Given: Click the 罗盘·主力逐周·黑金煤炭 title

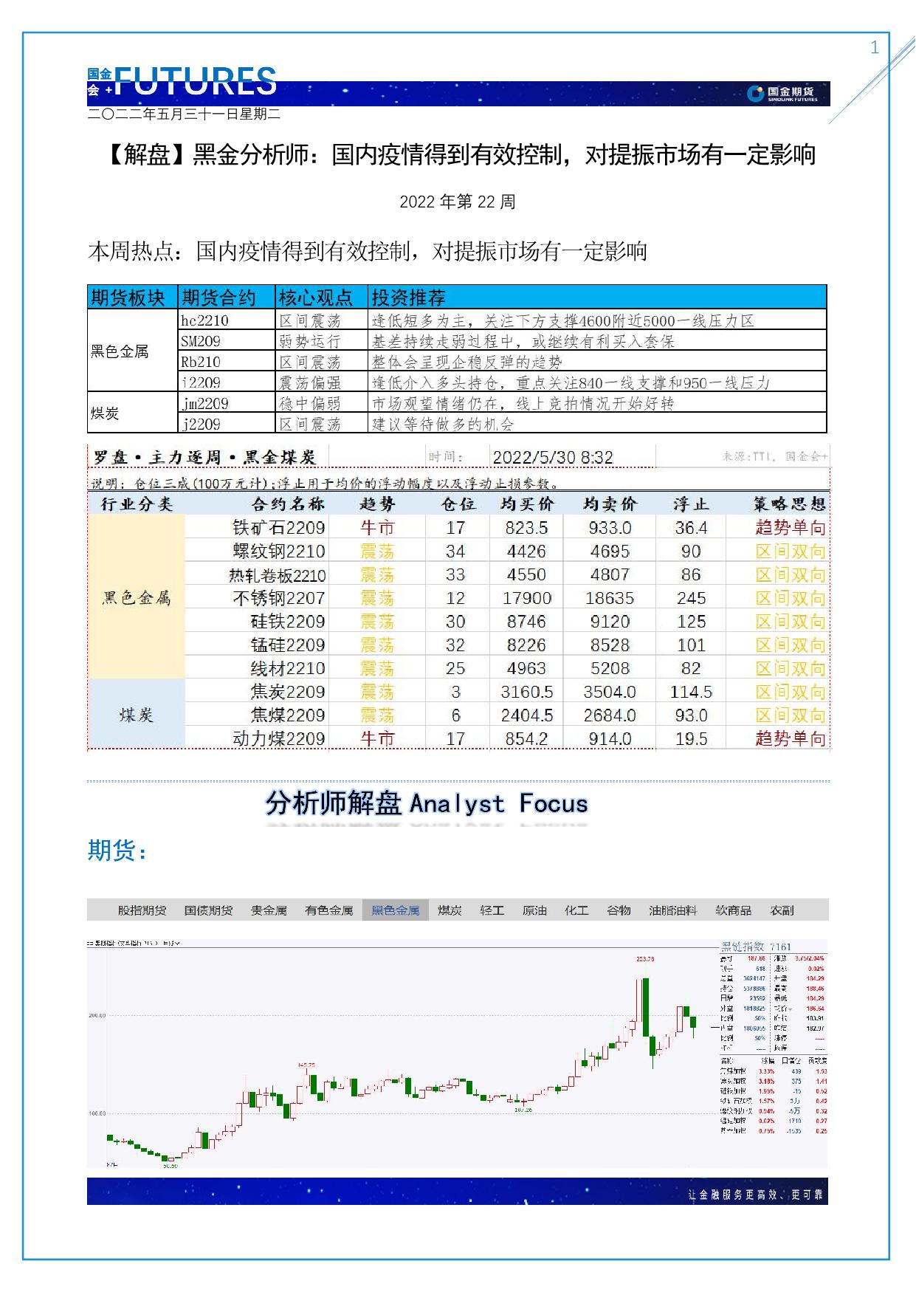Looking at the screenshot, I should tap(204, 457).
